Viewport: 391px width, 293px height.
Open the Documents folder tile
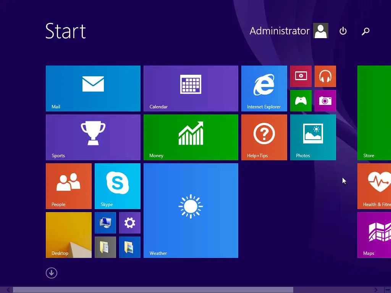105,247
